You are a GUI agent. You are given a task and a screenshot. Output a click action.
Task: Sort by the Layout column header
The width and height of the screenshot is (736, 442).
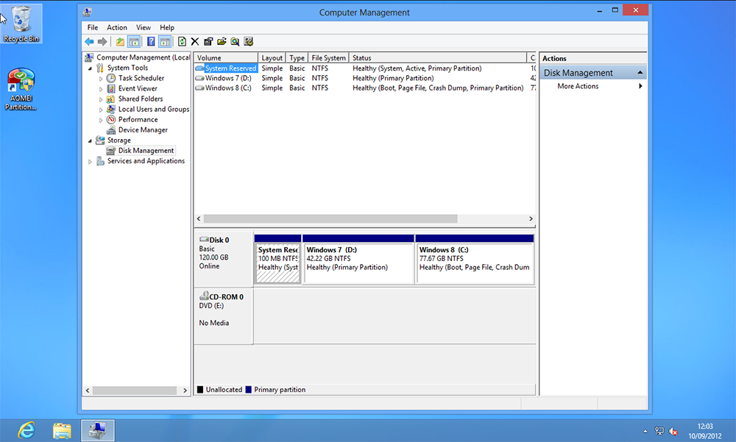(x=272, y=57)
